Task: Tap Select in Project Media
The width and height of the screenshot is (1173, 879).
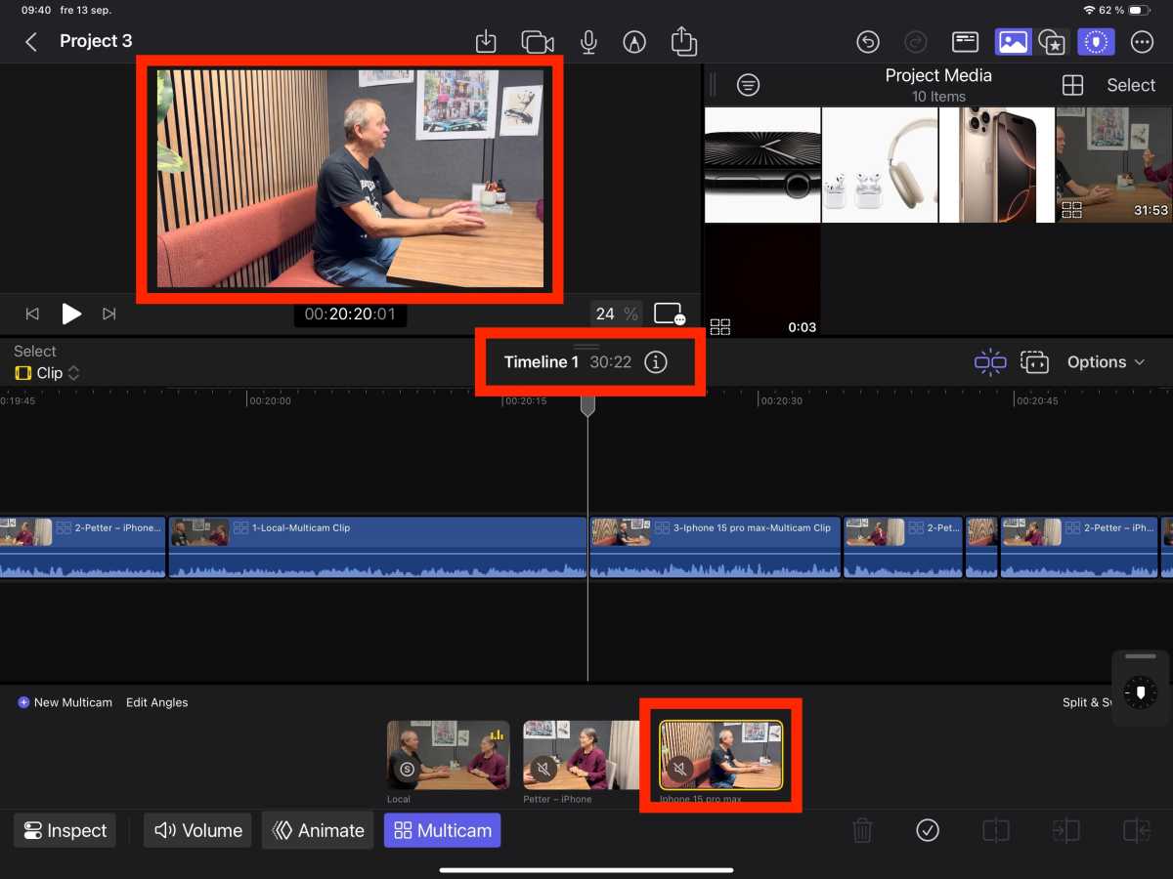Action: click(1130, 85)
